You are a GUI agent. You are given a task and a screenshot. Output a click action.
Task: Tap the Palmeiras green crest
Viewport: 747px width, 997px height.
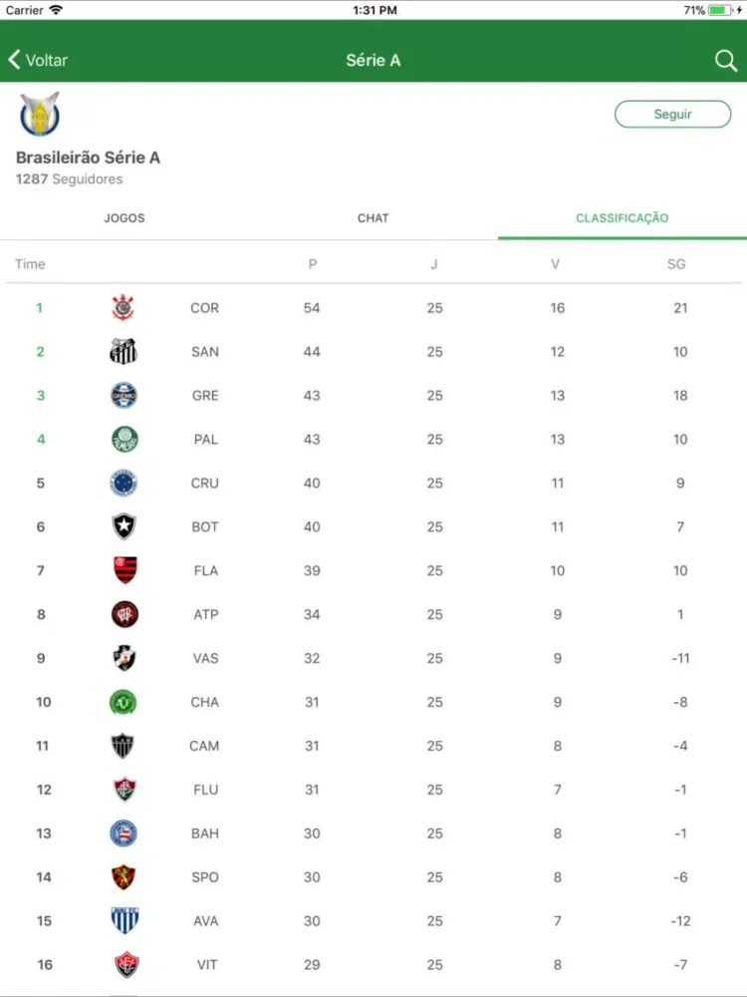[124, 440]
